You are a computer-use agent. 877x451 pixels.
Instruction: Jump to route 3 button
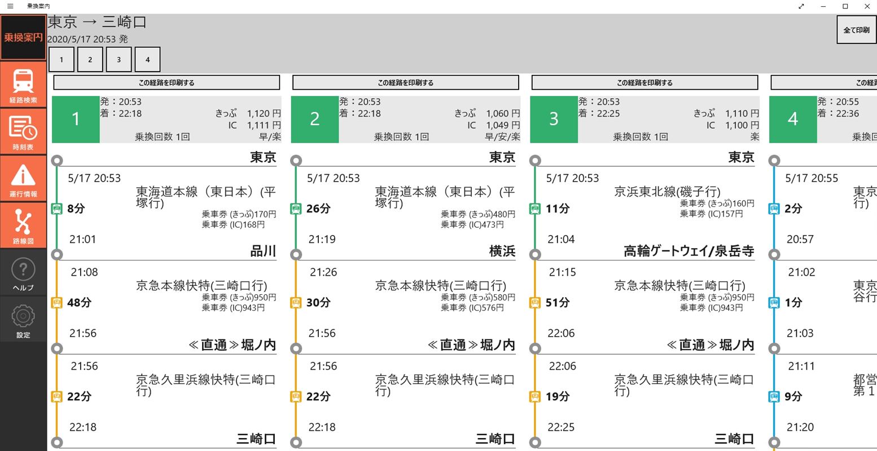point(119,59)
